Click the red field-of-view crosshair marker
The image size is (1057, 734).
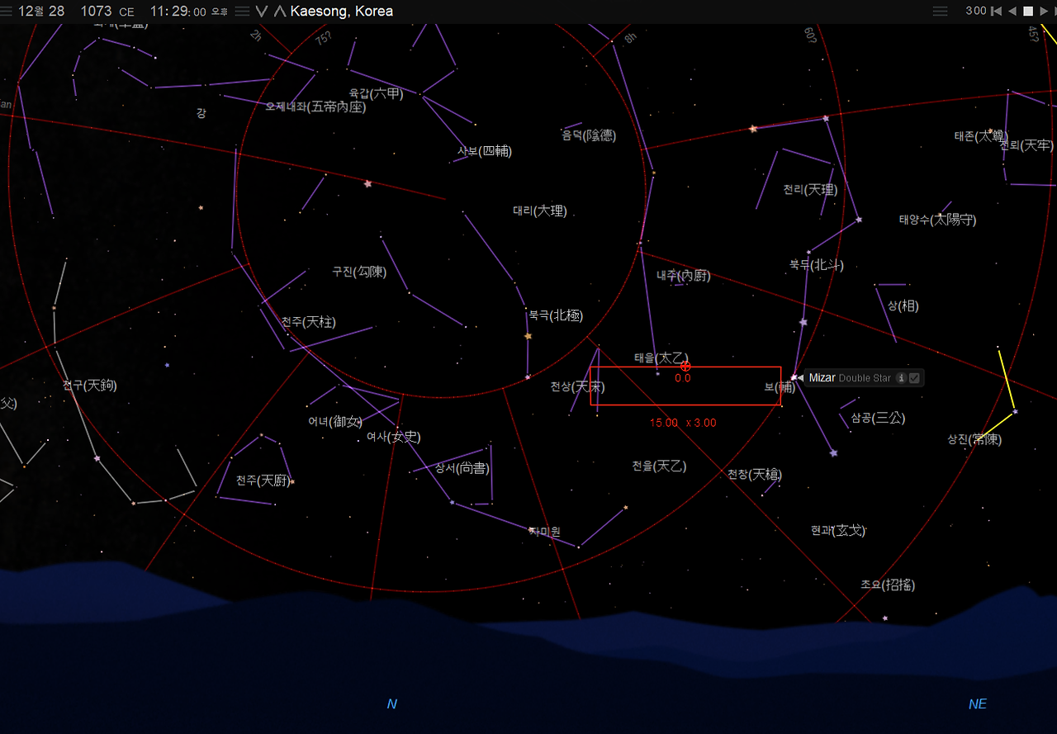(x=685, y=366)
